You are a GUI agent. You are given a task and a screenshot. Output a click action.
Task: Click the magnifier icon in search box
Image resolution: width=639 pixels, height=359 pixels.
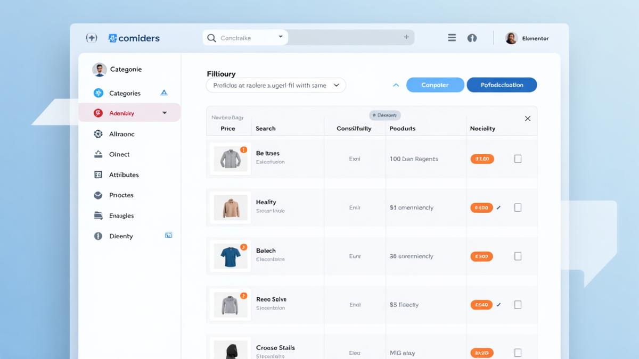pos(211,38)
